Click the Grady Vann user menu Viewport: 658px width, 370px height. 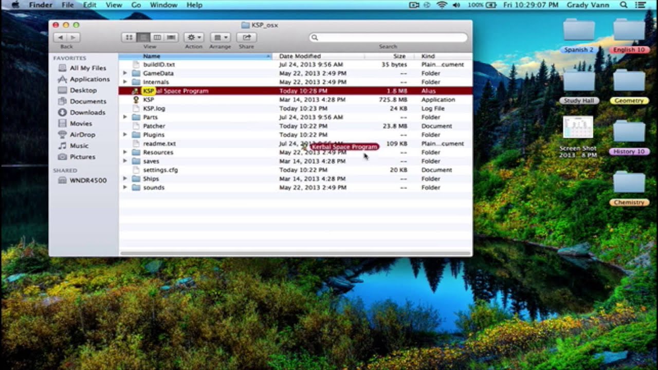(588, 5)
